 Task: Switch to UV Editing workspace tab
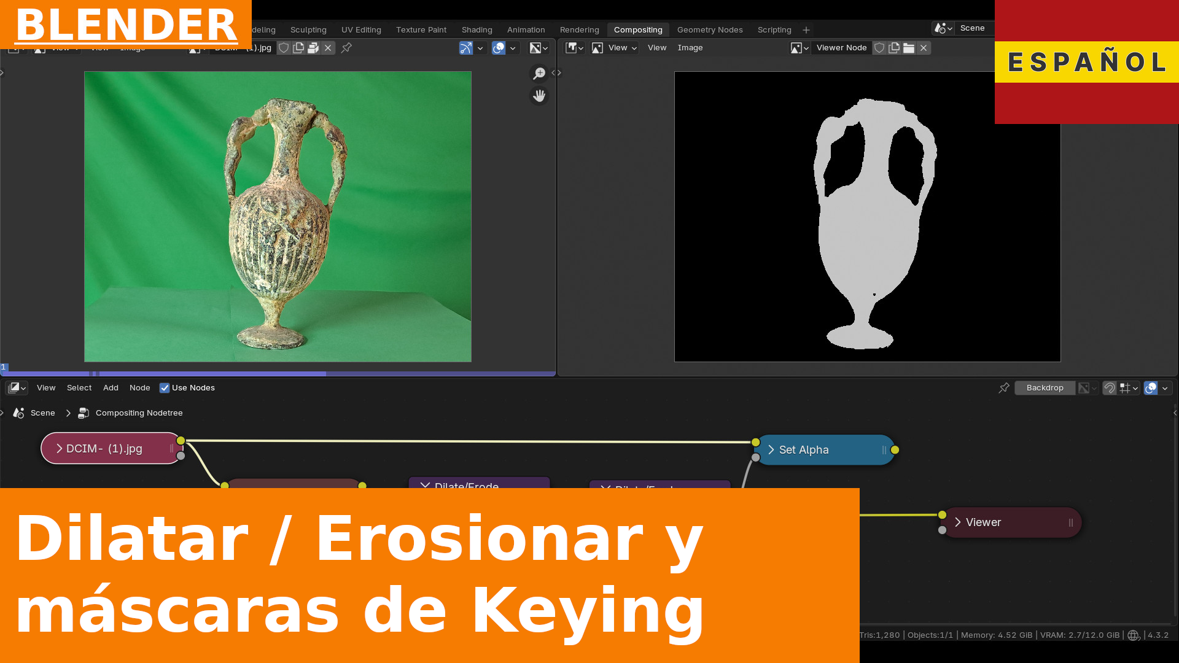pyautogui.click(x=361, y=29)
